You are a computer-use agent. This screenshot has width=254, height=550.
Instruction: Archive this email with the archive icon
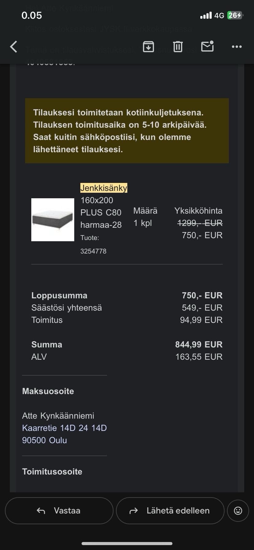click(x=148, y=47)
